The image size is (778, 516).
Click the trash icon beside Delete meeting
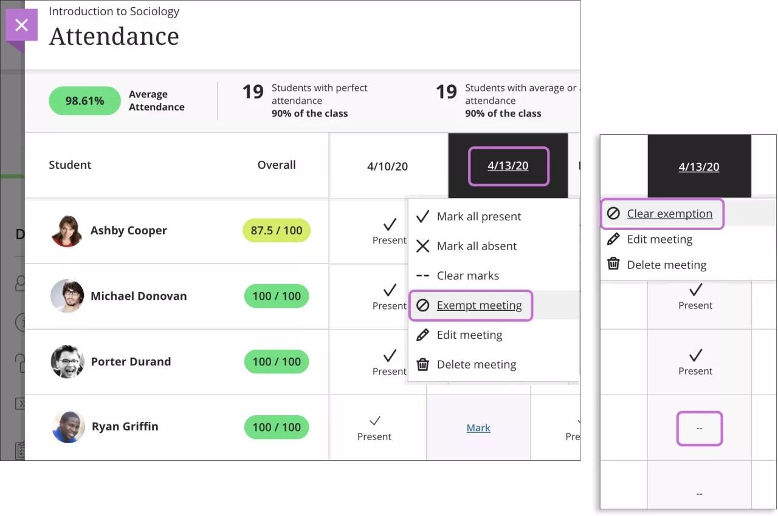click(x=423, y=365)
